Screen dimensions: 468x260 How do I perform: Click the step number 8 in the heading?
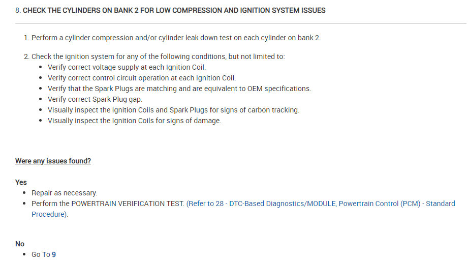click(17, 10)
